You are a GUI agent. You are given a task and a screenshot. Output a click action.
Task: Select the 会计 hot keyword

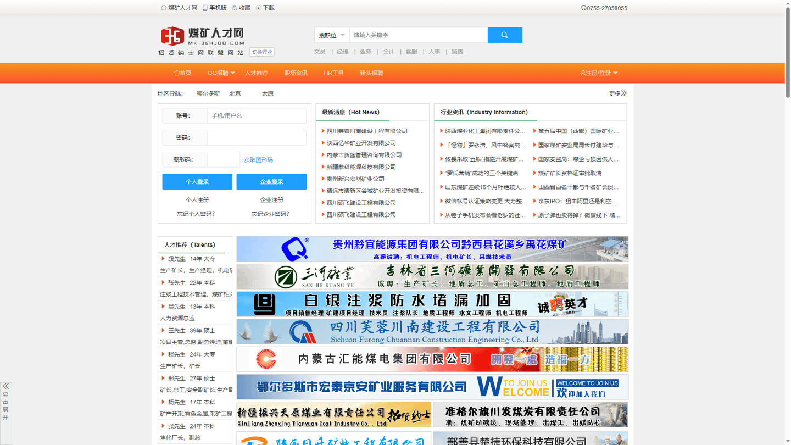[388, 52]
